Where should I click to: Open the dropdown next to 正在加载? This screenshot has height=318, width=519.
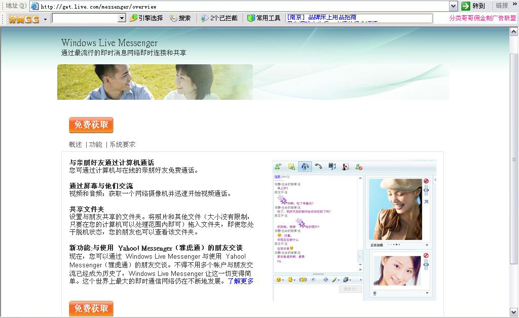(x=427, y=245)
